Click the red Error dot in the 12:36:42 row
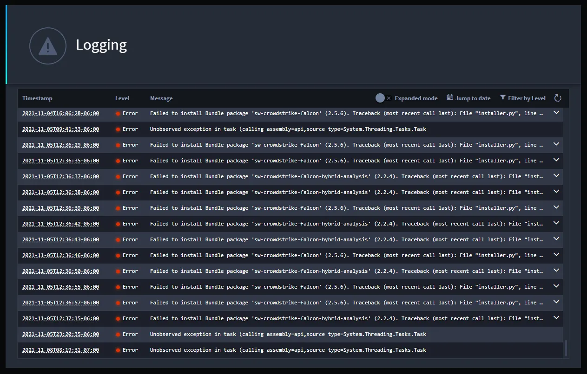The height and width of the screenshot is (374, 587). 118,224
